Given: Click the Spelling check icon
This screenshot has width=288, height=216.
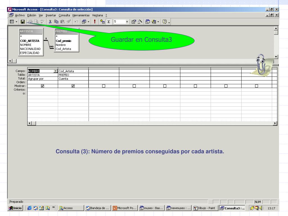Looking at the screenshot, I should point(43,22).
